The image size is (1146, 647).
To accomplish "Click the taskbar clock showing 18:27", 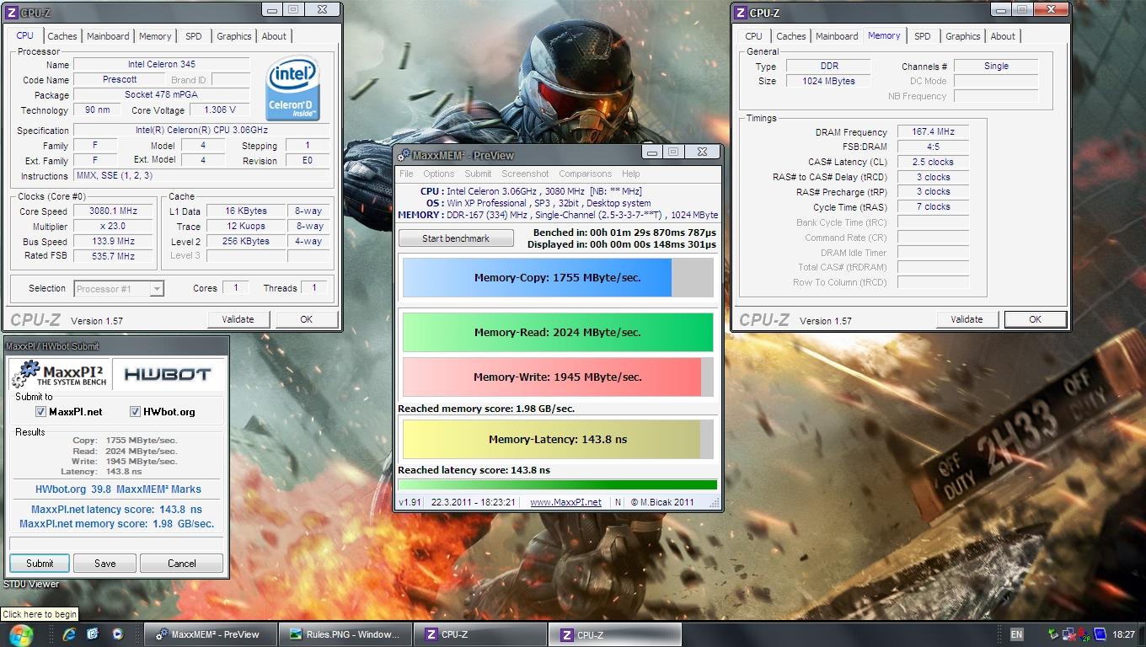I will point(1123,634).
